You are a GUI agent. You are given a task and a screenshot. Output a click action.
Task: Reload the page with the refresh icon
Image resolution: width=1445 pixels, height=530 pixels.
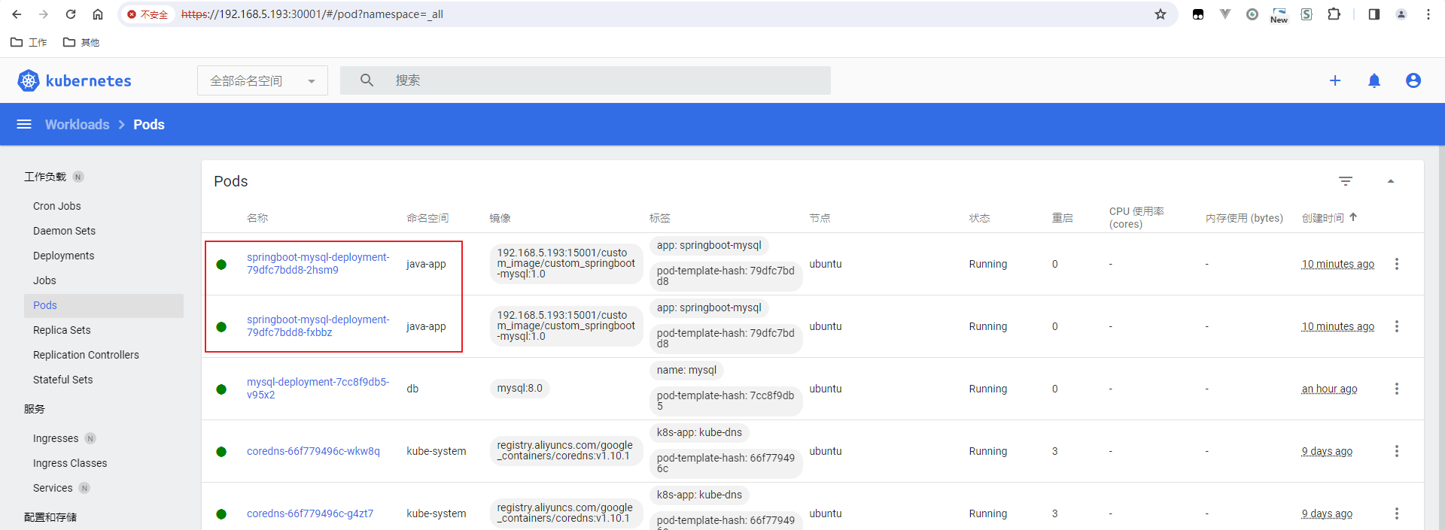(x=71, y=14)
